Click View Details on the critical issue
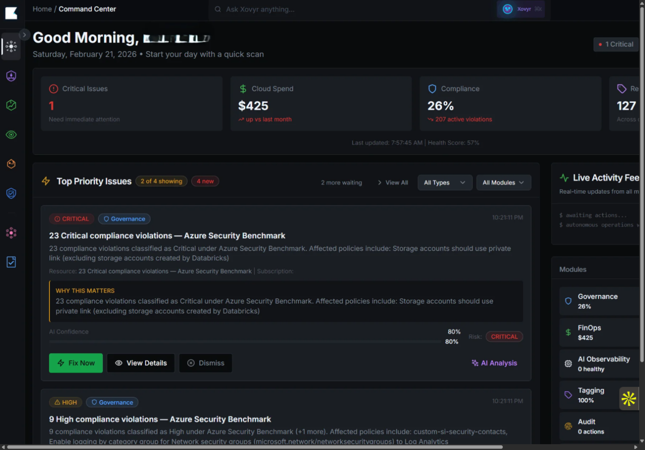The image size is (645, 450). 141,363
